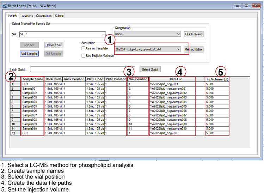
Task: Select the Sample006 name cell
Action: pyautogui.click(x=32, y=111)
